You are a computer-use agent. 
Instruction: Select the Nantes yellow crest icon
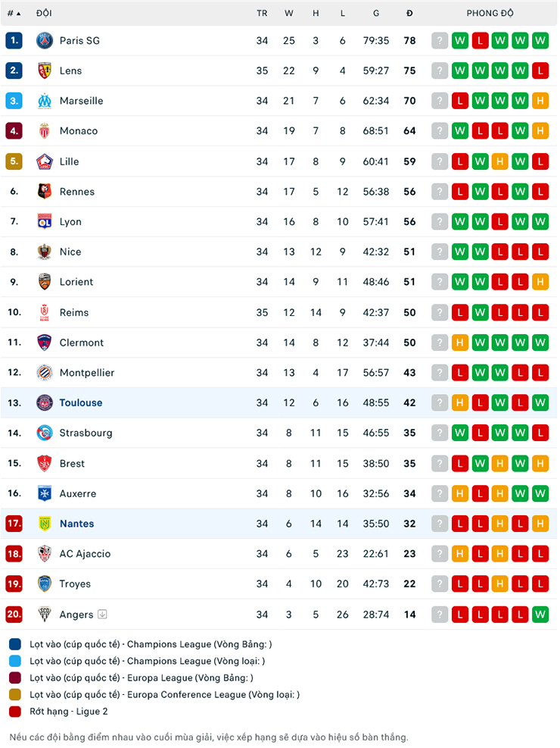pyautogui.click(x=45, y=524)
